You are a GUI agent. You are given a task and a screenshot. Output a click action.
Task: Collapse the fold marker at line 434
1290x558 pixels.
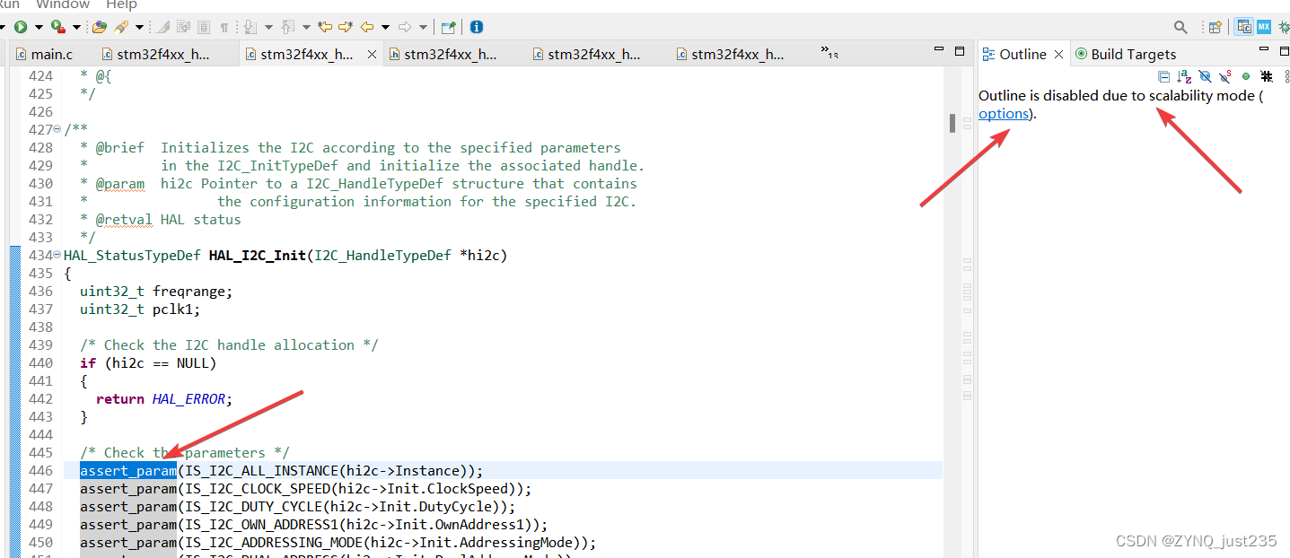point(55,255)
